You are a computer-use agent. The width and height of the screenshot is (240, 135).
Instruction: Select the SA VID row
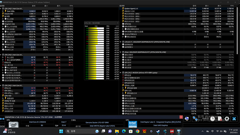pyautogui.click(x=37, y=16)
